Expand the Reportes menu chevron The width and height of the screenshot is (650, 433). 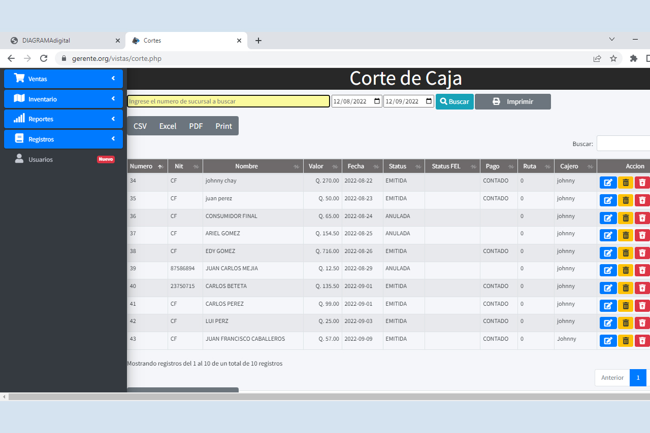click(113, 119)
